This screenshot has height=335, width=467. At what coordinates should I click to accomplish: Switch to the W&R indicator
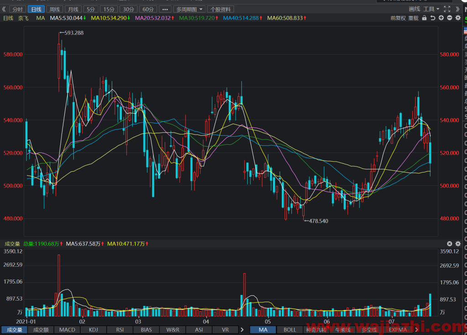(x=173, y=330)
